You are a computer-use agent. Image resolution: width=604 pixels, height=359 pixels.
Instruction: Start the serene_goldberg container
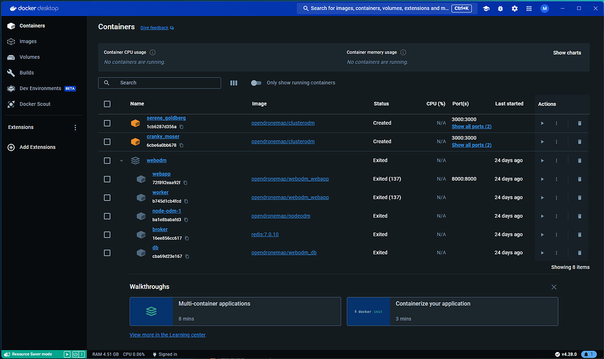point(542,124)
